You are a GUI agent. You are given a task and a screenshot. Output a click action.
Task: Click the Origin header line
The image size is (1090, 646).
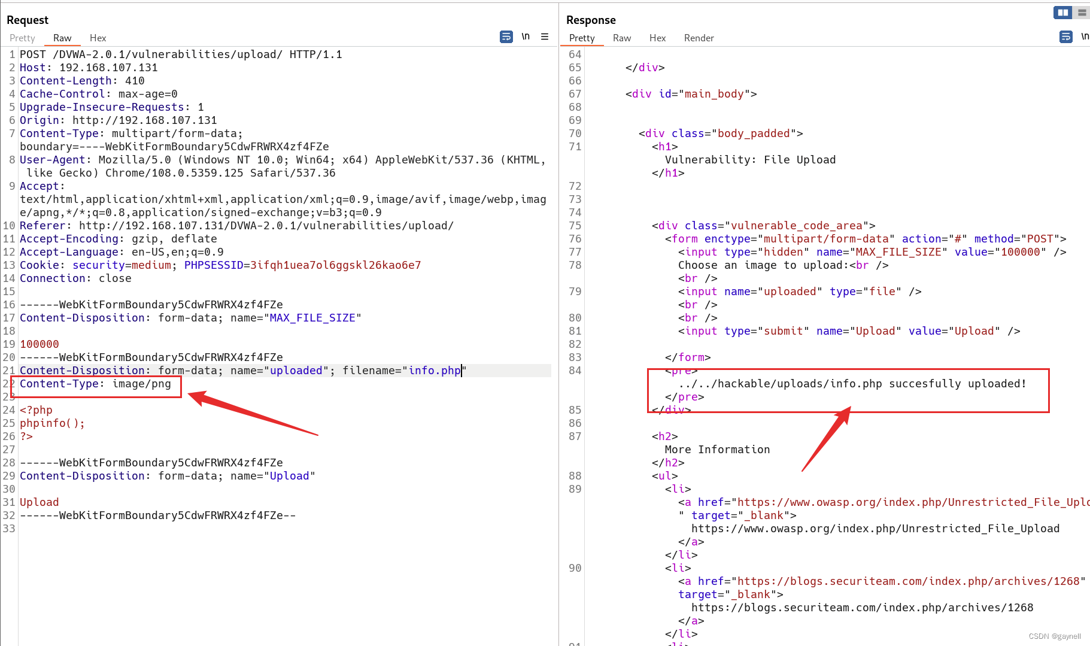(119, 120)
